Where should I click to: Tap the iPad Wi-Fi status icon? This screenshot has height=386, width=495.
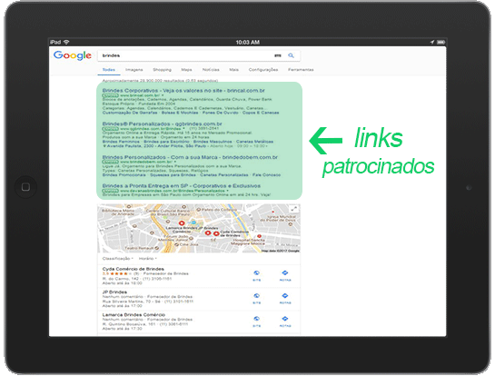66,42
